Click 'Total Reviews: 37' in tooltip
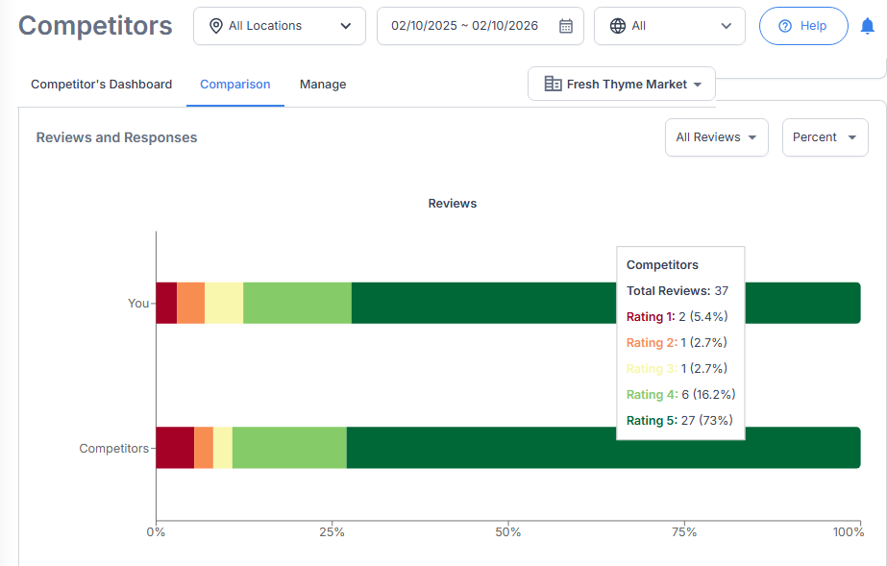The image size is (887, 566). click(x=678, y=291)
